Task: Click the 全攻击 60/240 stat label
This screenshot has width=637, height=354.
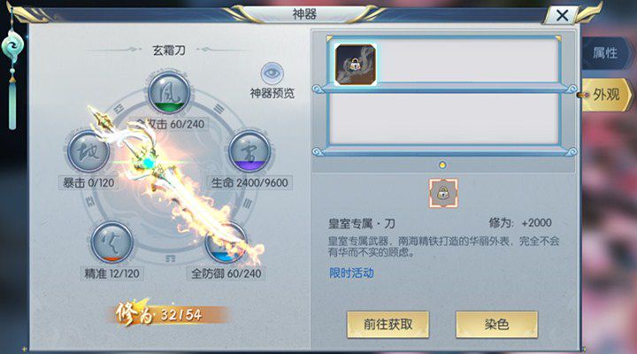Action: (x=170, y=124)
